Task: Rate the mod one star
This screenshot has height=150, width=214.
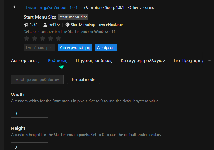Action: click(x=27, y=38)
